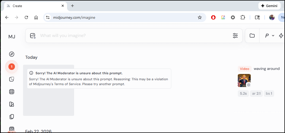Open the prompt settings sliders icon

pos(235,36)
